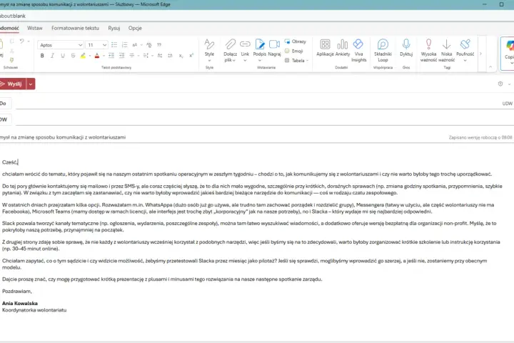The height and width of the screenshot is (343, 514).
Task: Click the change case icon
Action: pyautogui.click(x=135, y=45)
